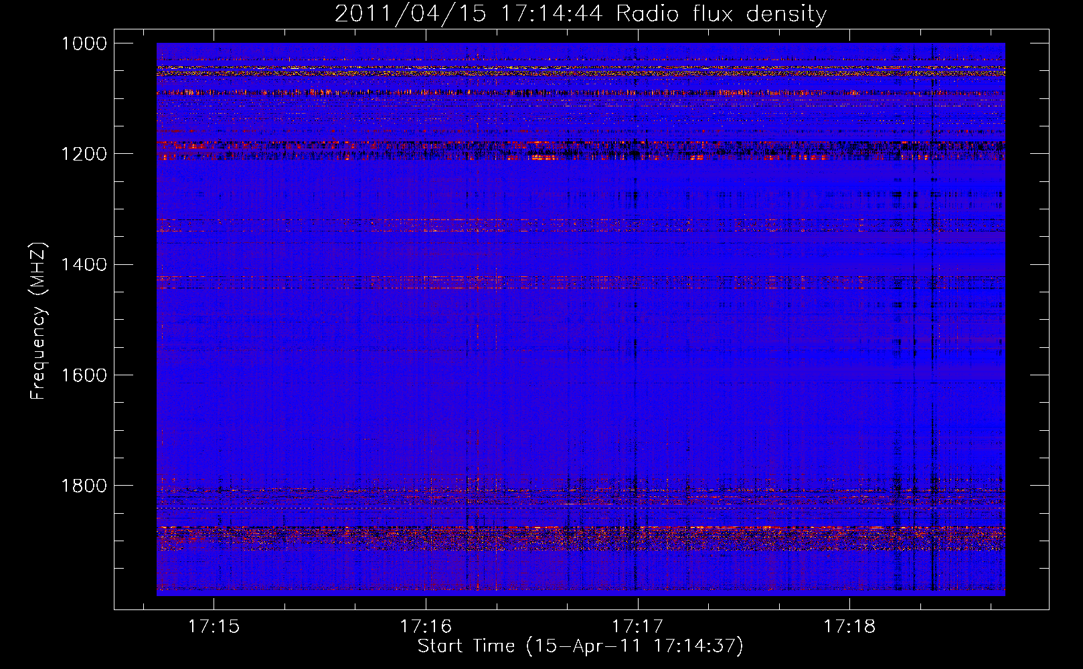This screenshot has width=1083, height=669.
Task: Click the 17:15 time tick label
Action: (x=214, y=626)
